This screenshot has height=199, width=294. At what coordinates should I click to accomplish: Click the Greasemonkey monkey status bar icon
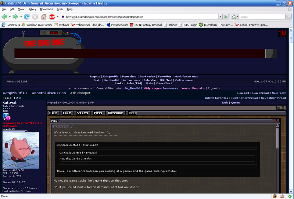(x=282, y=196)
